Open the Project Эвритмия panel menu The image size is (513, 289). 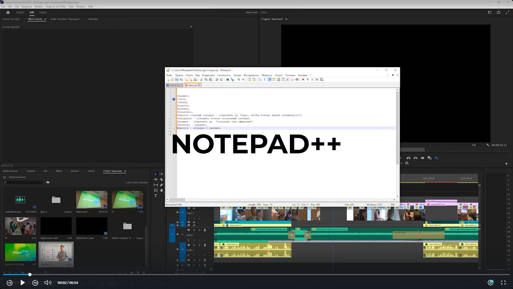pyautogui.click(x=125, y=171)
